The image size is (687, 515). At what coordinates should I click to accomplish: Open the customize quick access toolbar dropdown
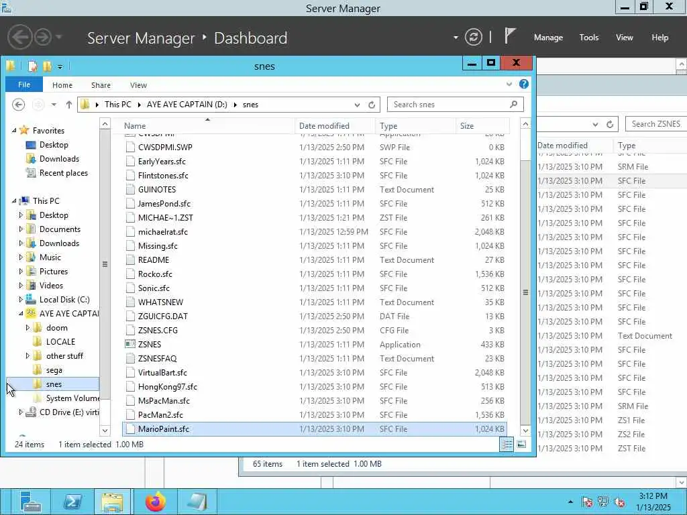click(x=60, y=66)
